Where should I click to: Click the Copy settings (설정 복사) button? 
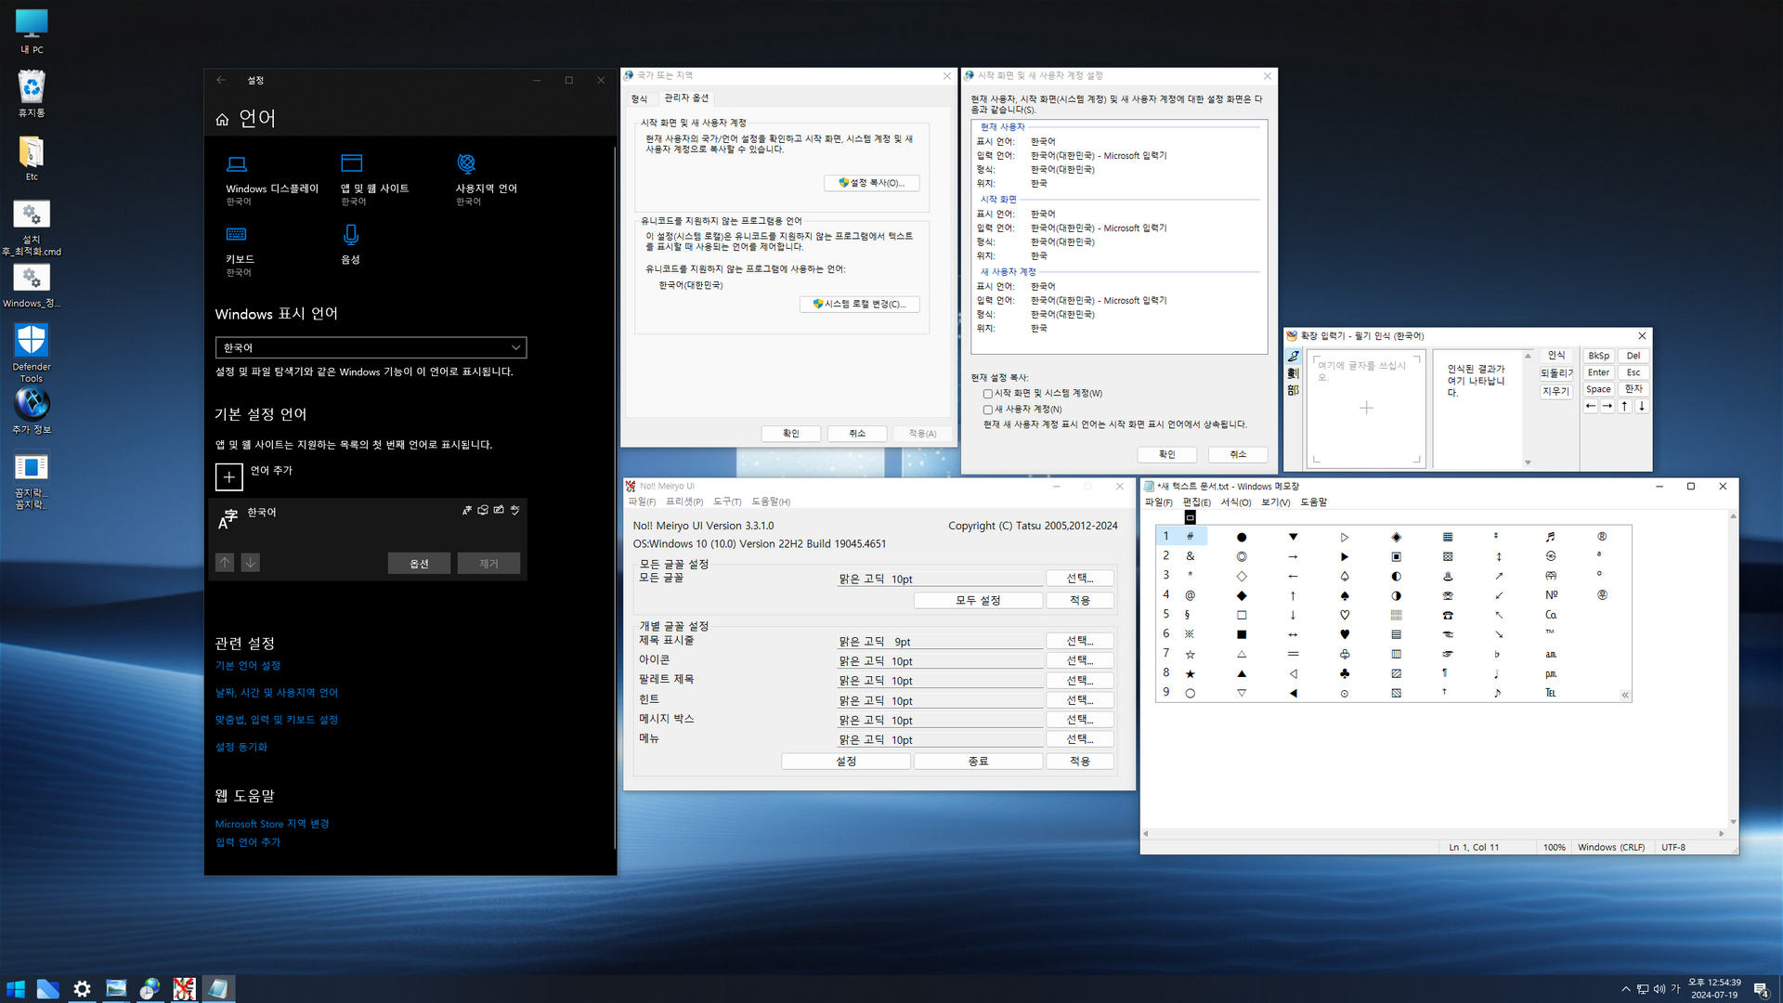pyautogui.click(x=871, y=183)
